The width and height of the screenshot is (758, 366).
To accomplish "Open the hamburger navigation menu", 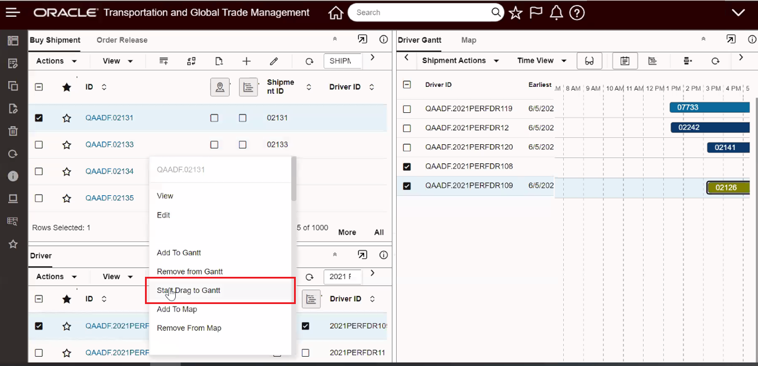I will coord(13,12).
